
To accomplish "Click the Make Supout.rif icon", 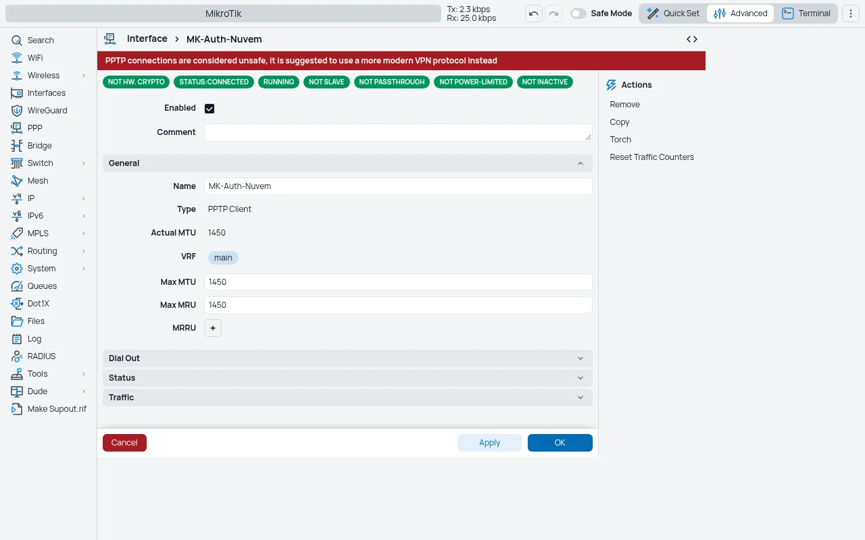I will (x=17, y=409).
